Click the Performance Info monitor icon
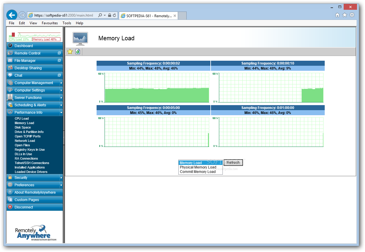 pos(10,112)
